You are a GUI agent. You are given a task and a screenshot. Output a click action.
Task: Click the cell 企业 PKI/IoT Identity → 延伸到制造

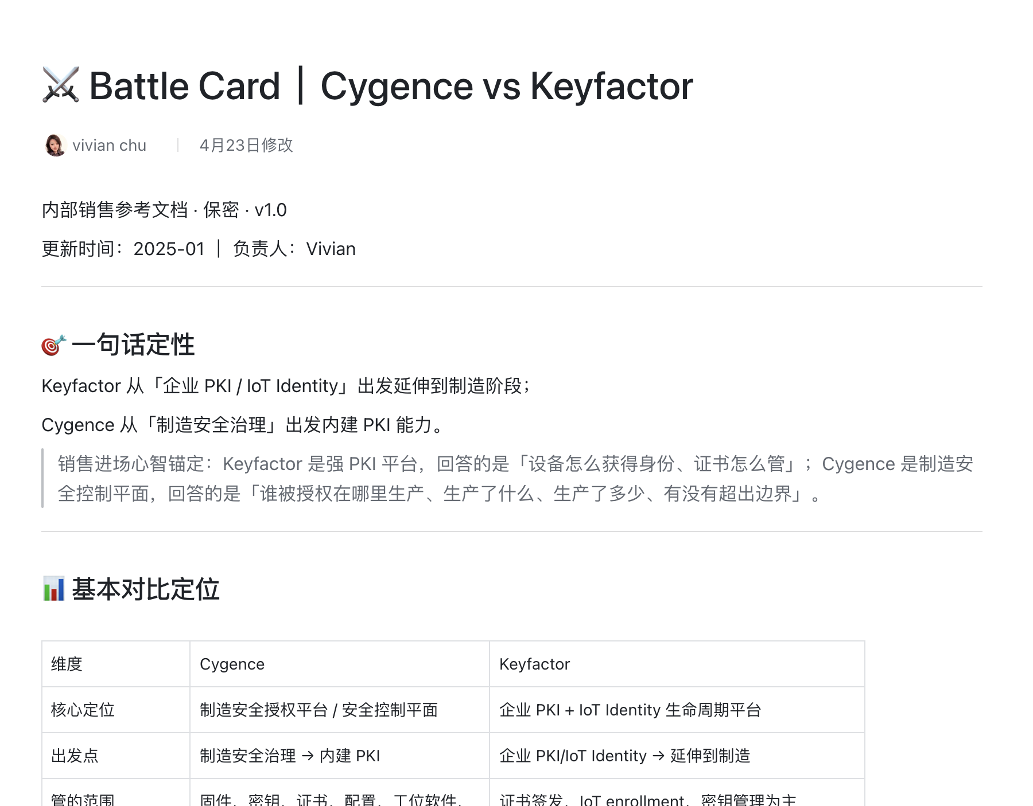(x=677, y=756)
